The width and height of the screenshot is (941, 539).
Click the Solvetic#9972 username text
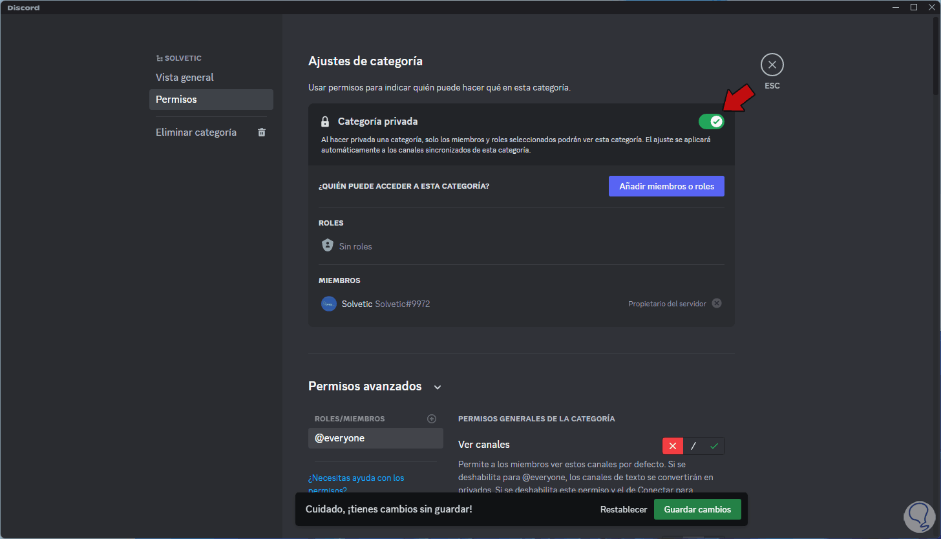coord(403,304)
